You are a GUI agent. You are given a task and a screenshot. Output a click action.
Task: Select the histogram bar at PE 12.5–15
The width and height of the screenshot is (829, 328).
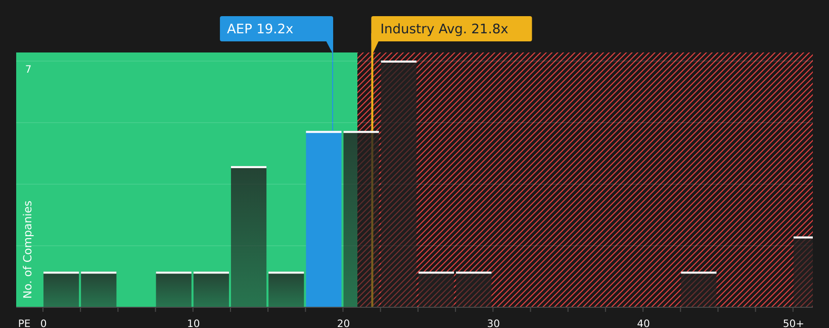(249, 237)
